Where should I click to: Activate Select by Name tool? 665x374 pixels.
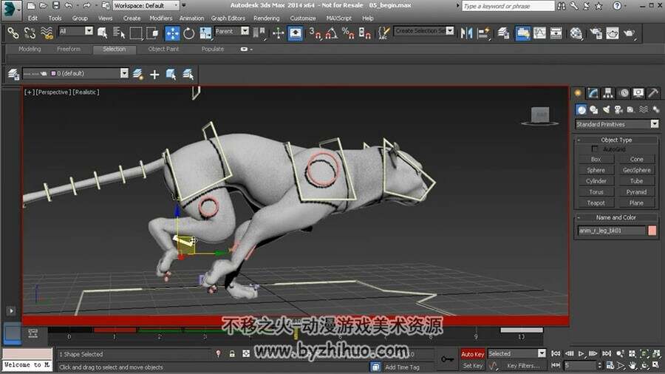(x=119, y=33)
